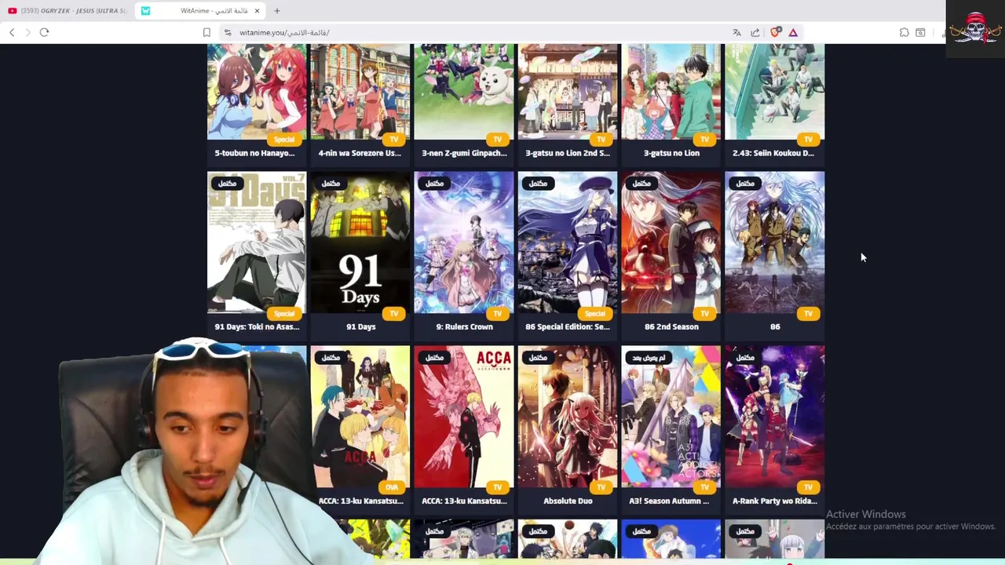
Task: Open the Brave Rewards triangle icon
Action: click(793, 32)
